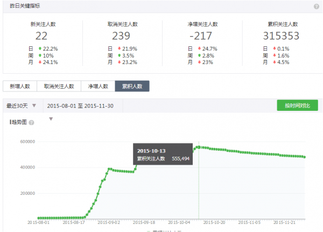Select the 净增人数 tab
The width and height of the screenshot is (323, 232).
(98, 86)
